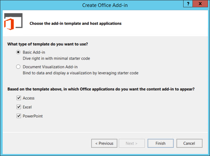The height and width of the screenshot is (156, 210).
Task: Click the Finish button
Action: click(x=160, y=143)
